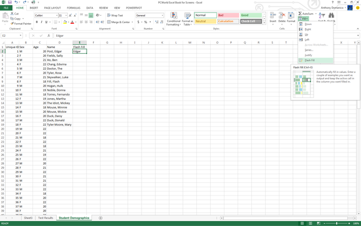Open Excel Help question mark

click(332, 2)
